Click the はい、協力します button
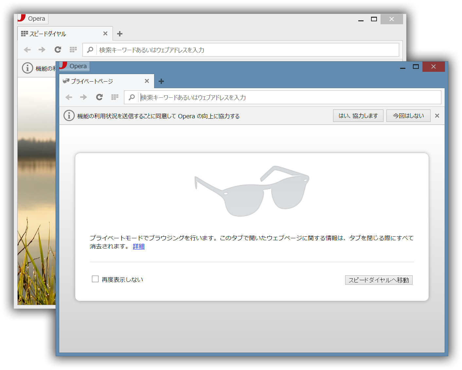462x370 pixels. pyautogui.click(x=358, y=115)
